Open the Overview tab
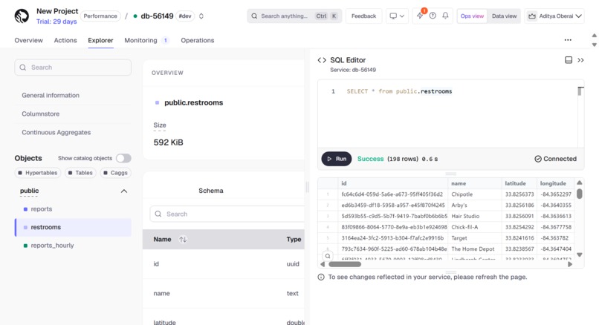Viewport: 599px width, 325px height. coord(29,40)
